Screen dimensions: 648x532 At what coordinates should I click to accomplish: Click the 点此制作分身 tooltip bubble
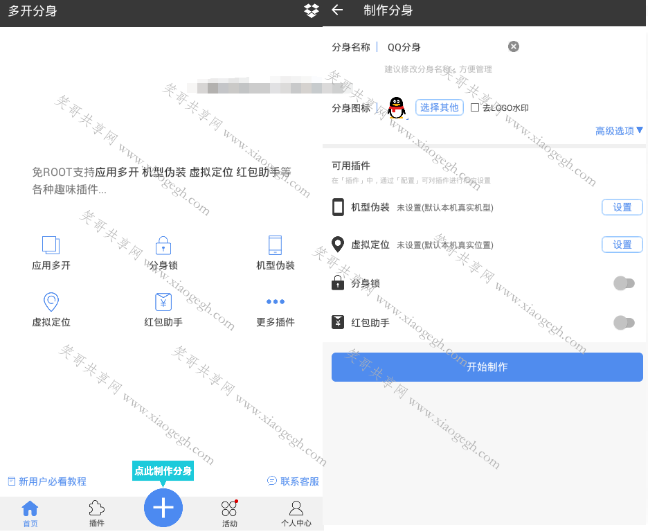(163, 471)
